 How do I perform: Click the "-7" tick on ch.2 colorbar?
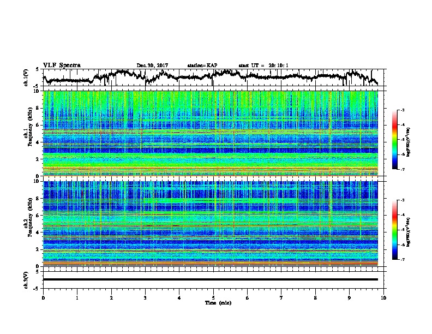point(403,260)
